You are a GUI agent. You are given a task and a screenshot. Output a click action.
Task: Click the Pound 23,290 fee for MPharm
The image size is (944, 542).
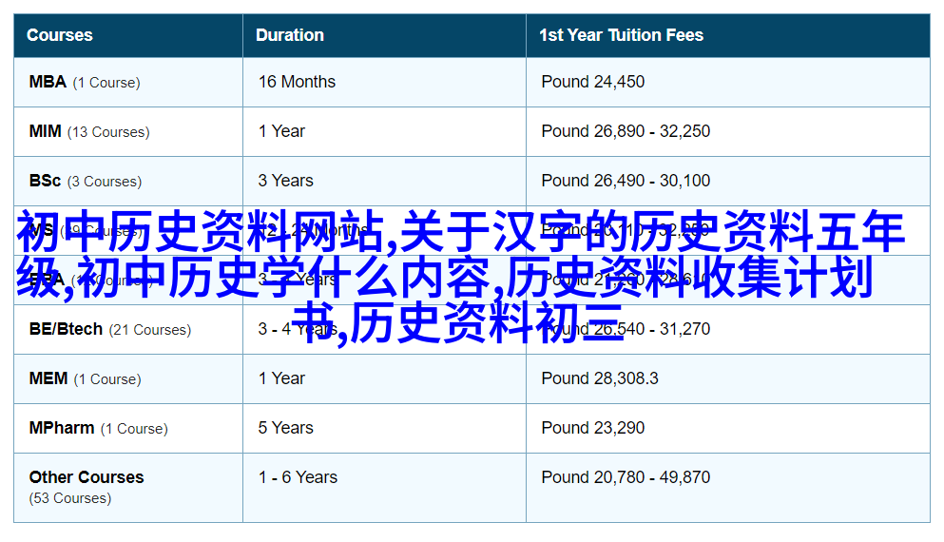pos(592,428)
